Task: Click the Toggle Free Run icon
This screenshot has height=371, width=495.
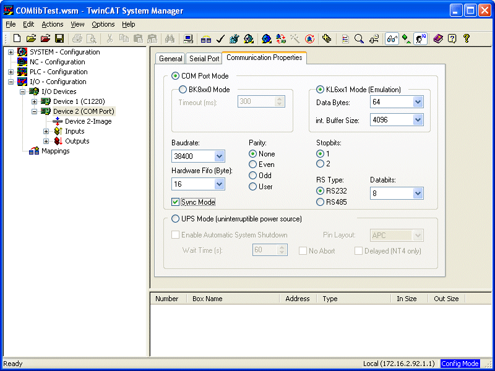Action: point(310,39)
